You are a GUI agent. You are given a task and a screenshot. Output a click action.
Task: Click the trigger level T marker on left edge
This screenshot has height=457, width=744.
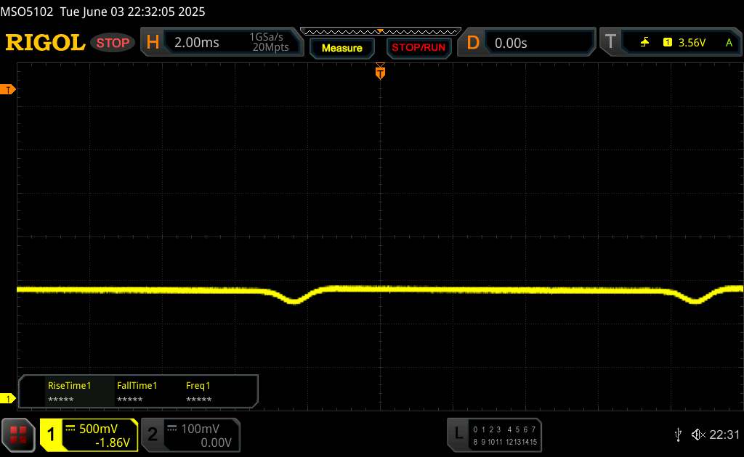pos(7,89)
